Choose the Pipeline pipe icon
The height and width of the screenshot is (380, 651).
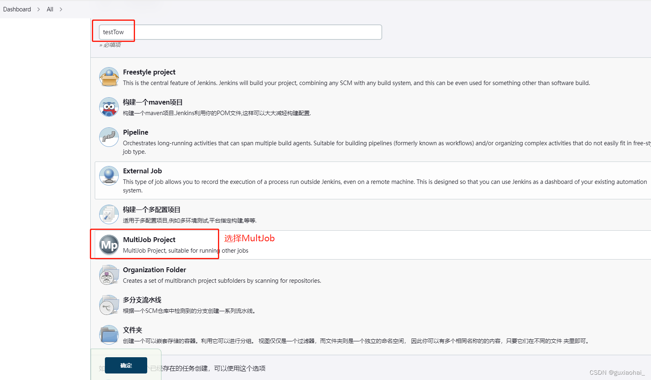109,137
